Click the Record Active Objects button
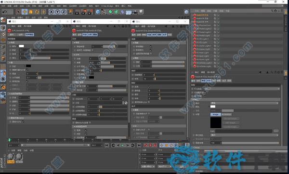 tap(145, 146)
